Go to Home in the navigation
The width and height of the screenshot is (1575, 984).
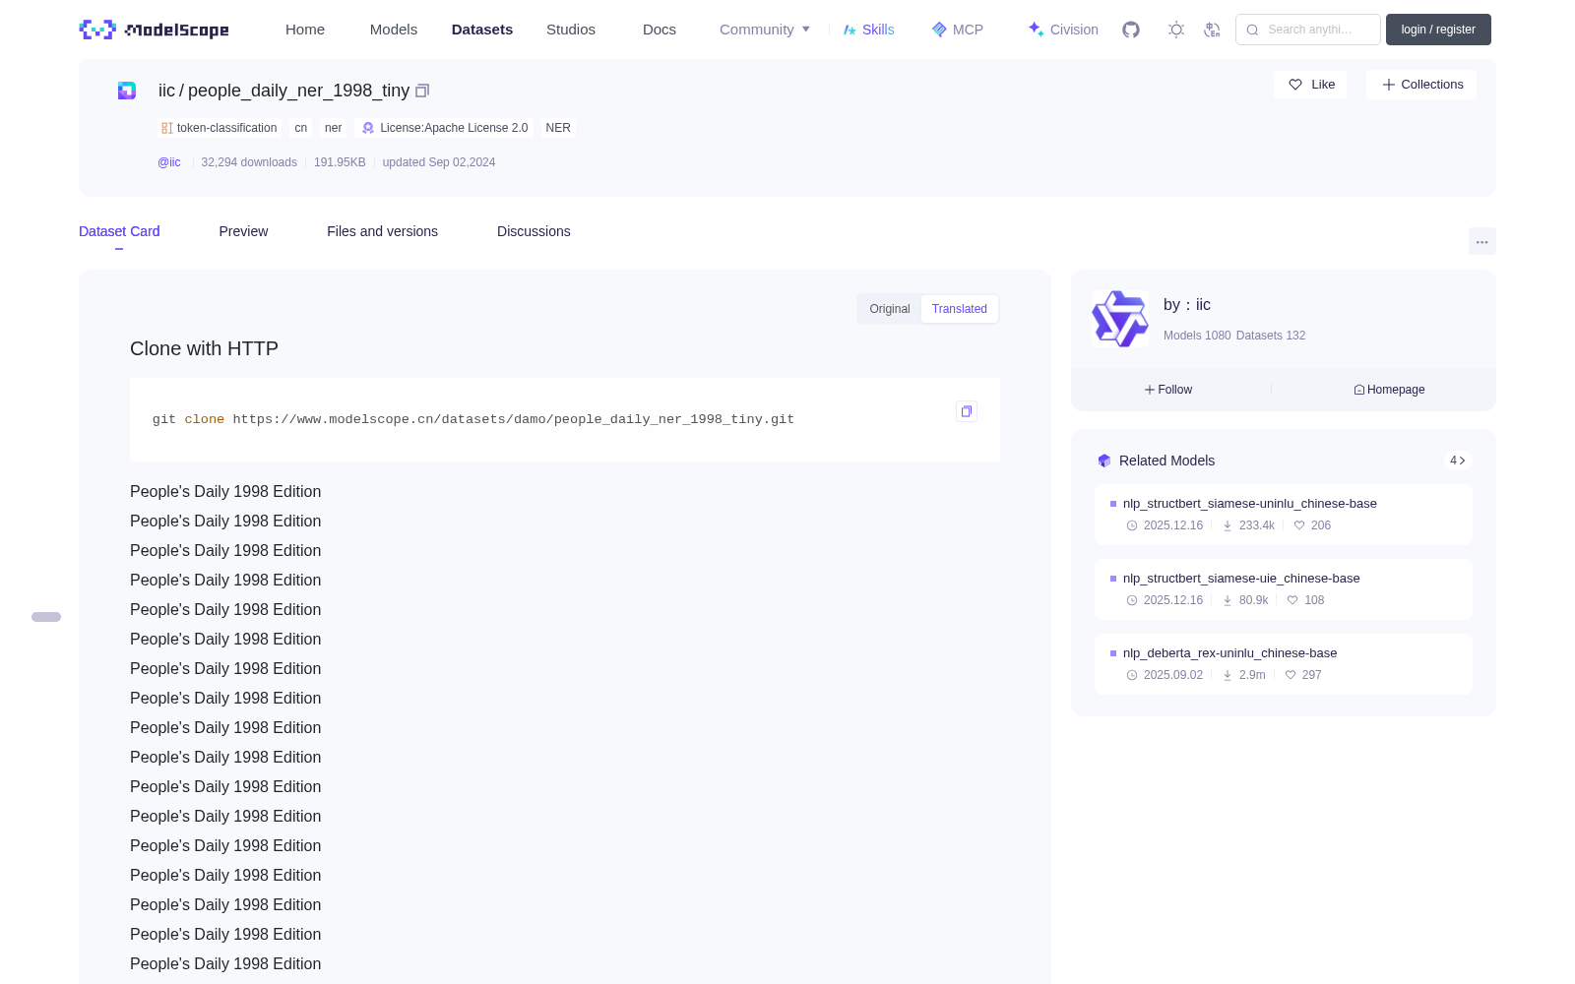305,30
